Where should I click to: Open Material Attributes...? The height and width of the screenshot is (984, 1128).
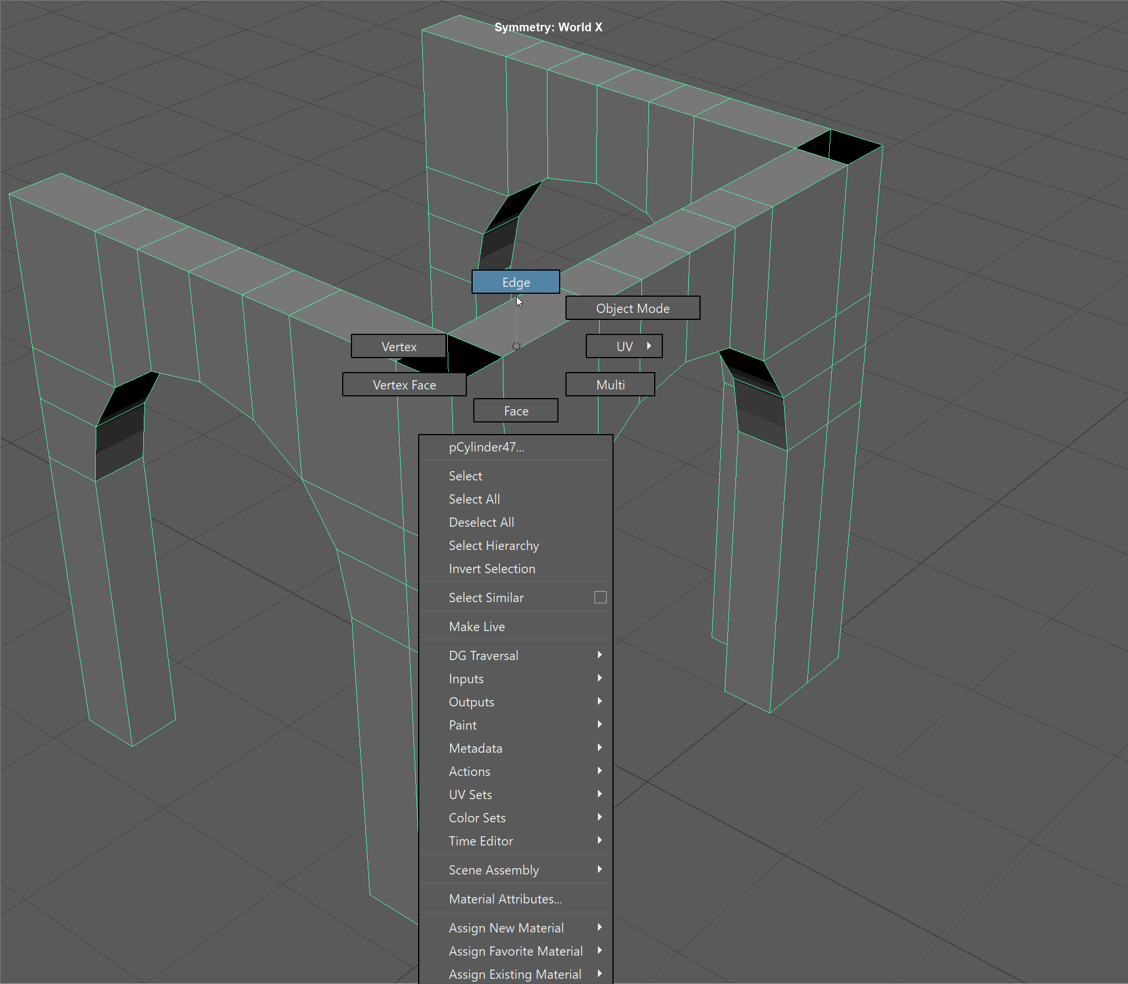505,899
